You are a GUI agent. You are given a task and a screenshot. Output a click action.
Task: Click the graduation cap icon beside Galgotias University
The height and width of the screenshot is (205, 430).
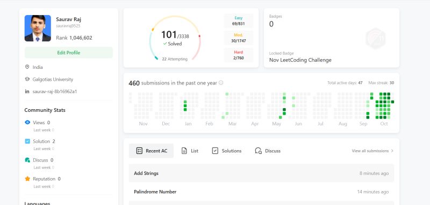point(27,79)
